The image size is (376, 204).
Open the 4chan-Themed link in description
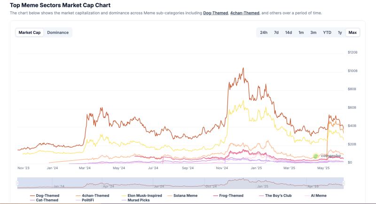244,13
